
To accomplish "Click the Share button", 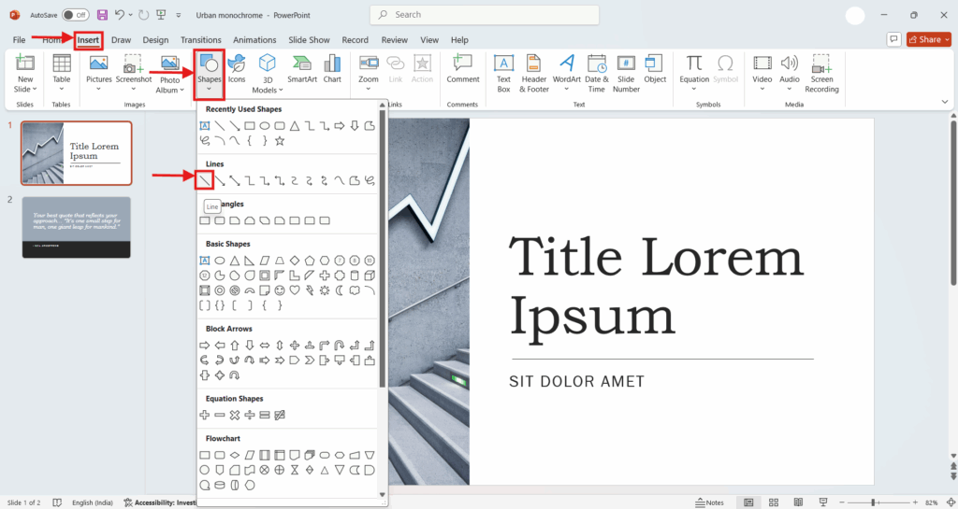I will (x=924, y=40).
